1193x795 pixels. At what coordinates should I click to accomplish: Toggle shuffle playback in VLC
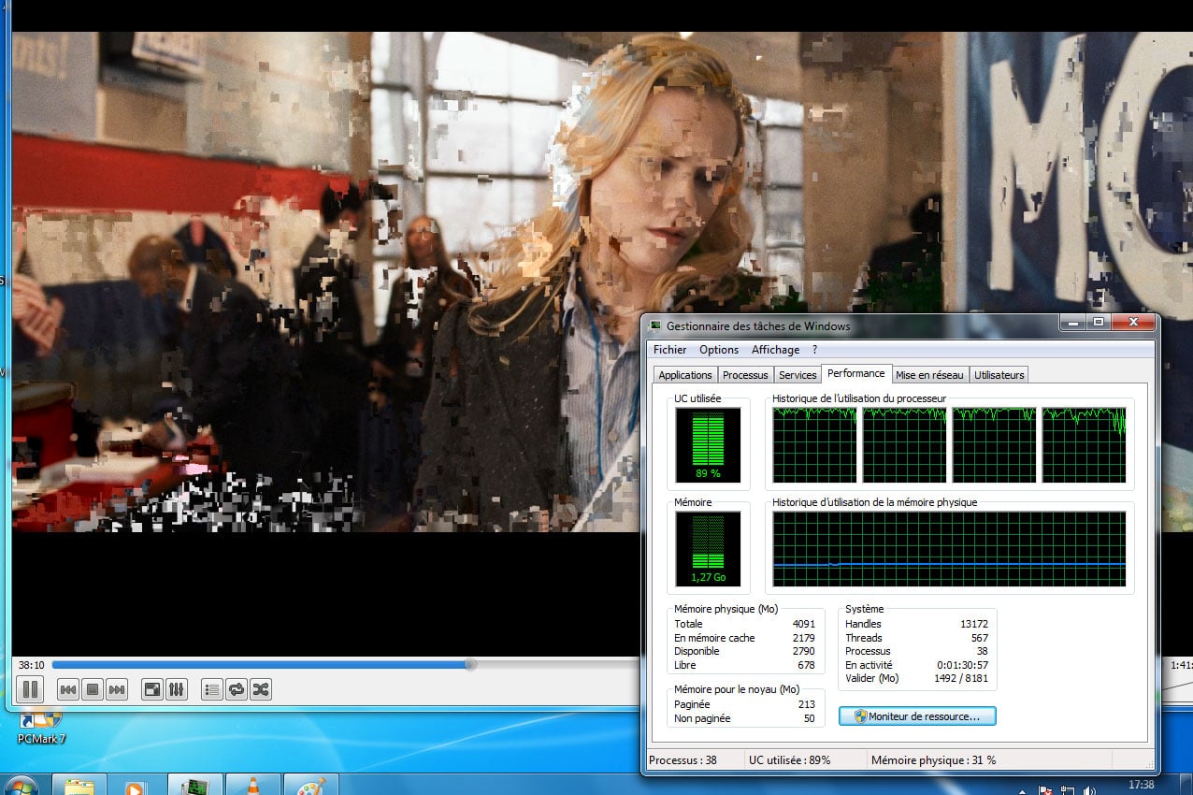point(261,690)
